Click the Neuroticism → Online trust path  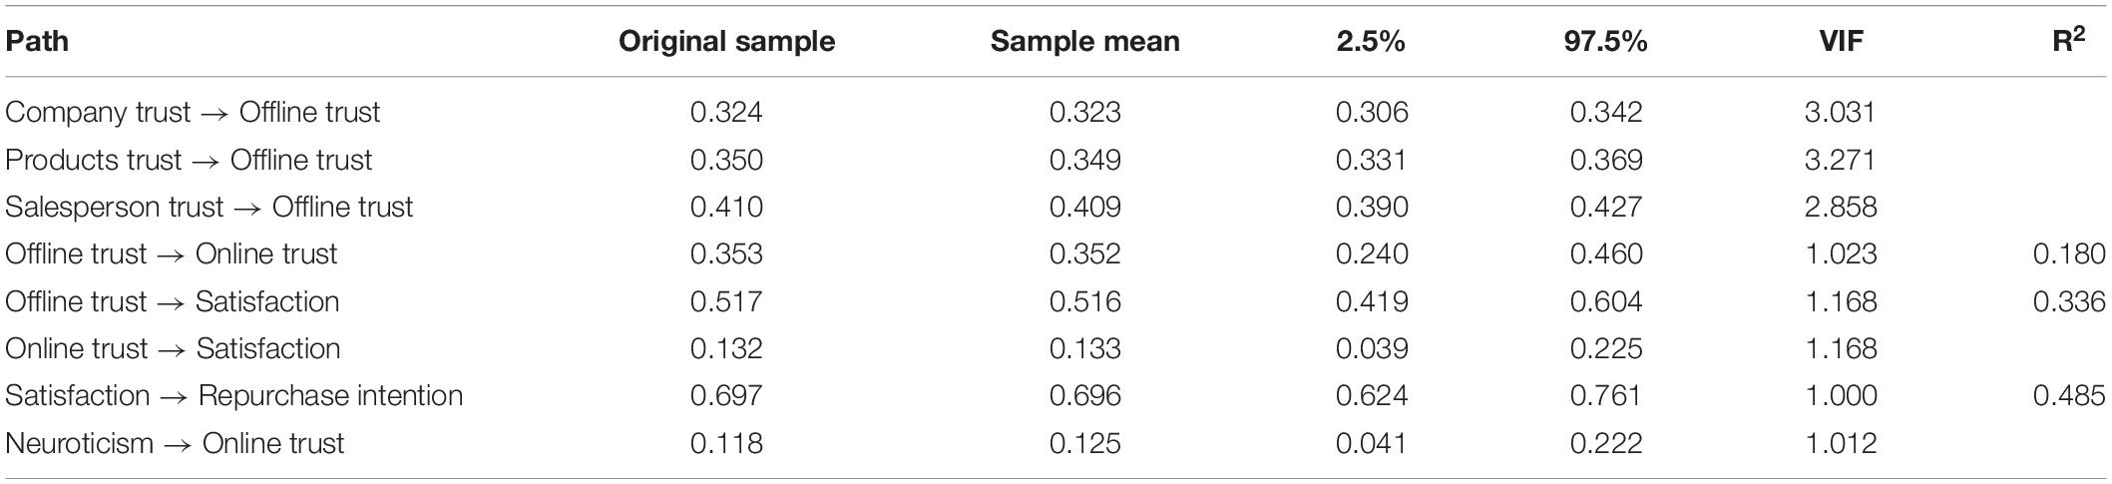(x=175, y=443)
